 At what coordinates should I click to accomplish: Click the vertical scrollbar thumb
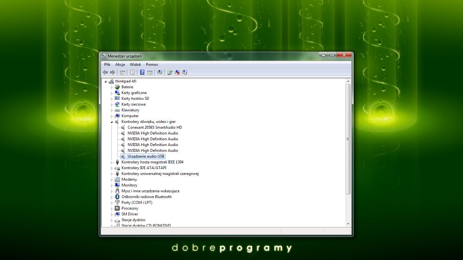click(x=348, y=139)
